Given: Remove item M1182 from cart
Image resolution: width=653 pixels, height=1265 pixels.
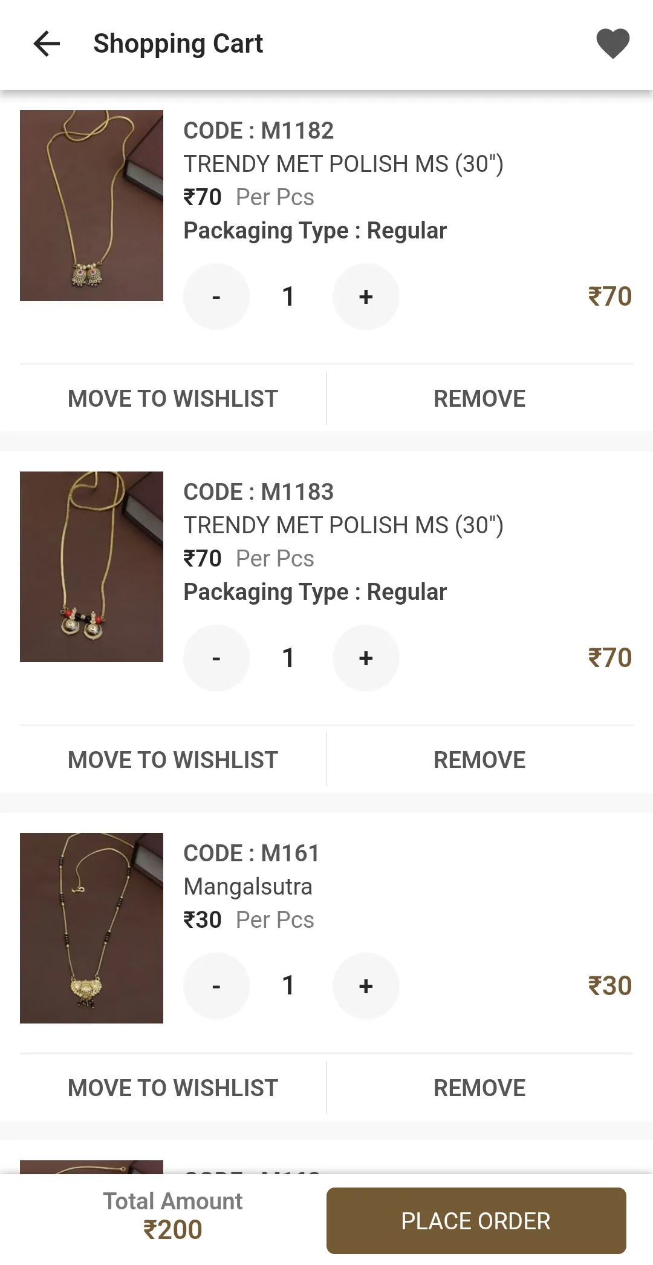Looking at the screenshot, I should pos(479,398).
